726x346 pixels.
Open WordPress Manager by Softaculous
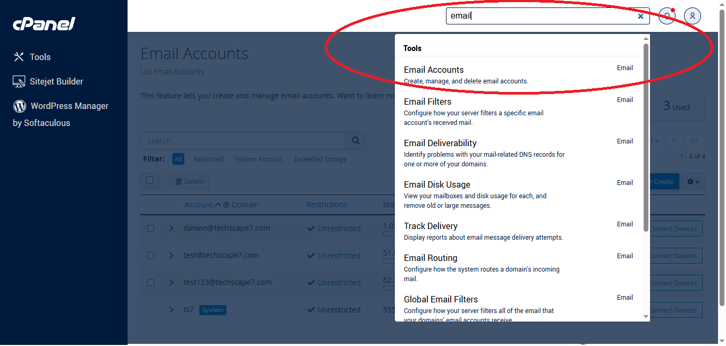click(61, 114)
